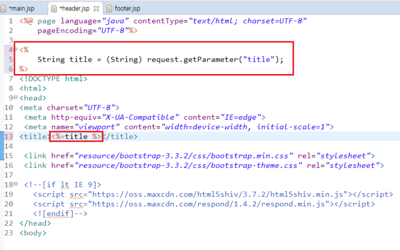Click the closing %> on line 6
Image resolution: width=400 pixels, height=250 pixels.
(x=23, y=69)
